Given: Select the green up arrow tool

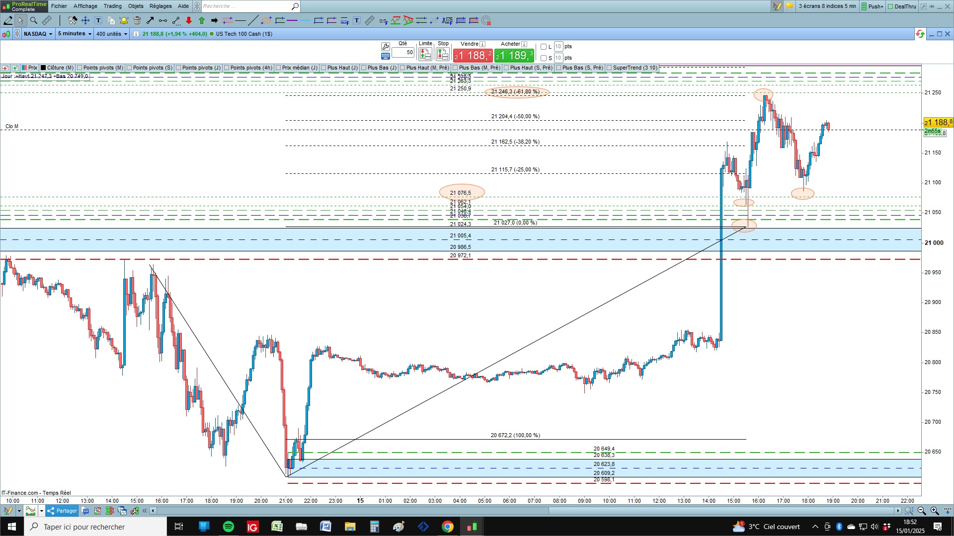Looking at the screenshot, I should (202, 20).
